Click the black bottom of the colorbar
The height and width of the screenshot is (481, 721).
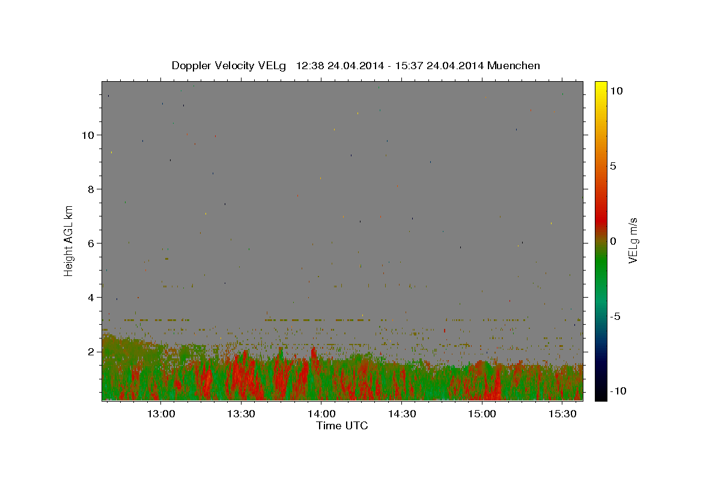pyautogui.click(x=601, y=394)
